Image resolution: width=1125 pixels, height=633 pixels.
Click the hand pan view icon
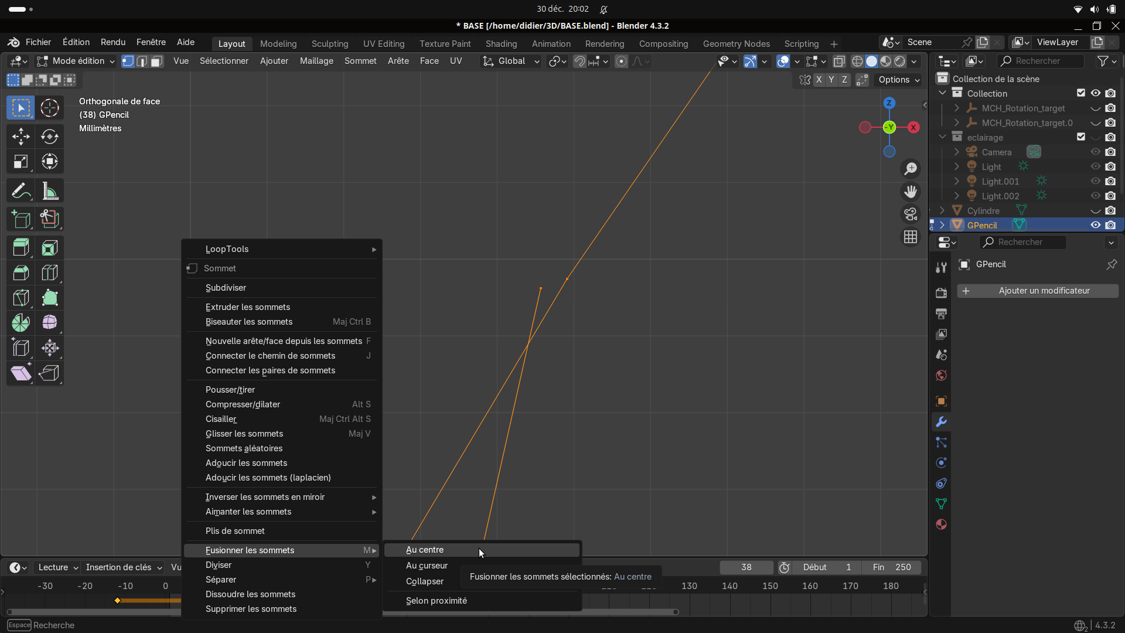click(x=911, y=192)
